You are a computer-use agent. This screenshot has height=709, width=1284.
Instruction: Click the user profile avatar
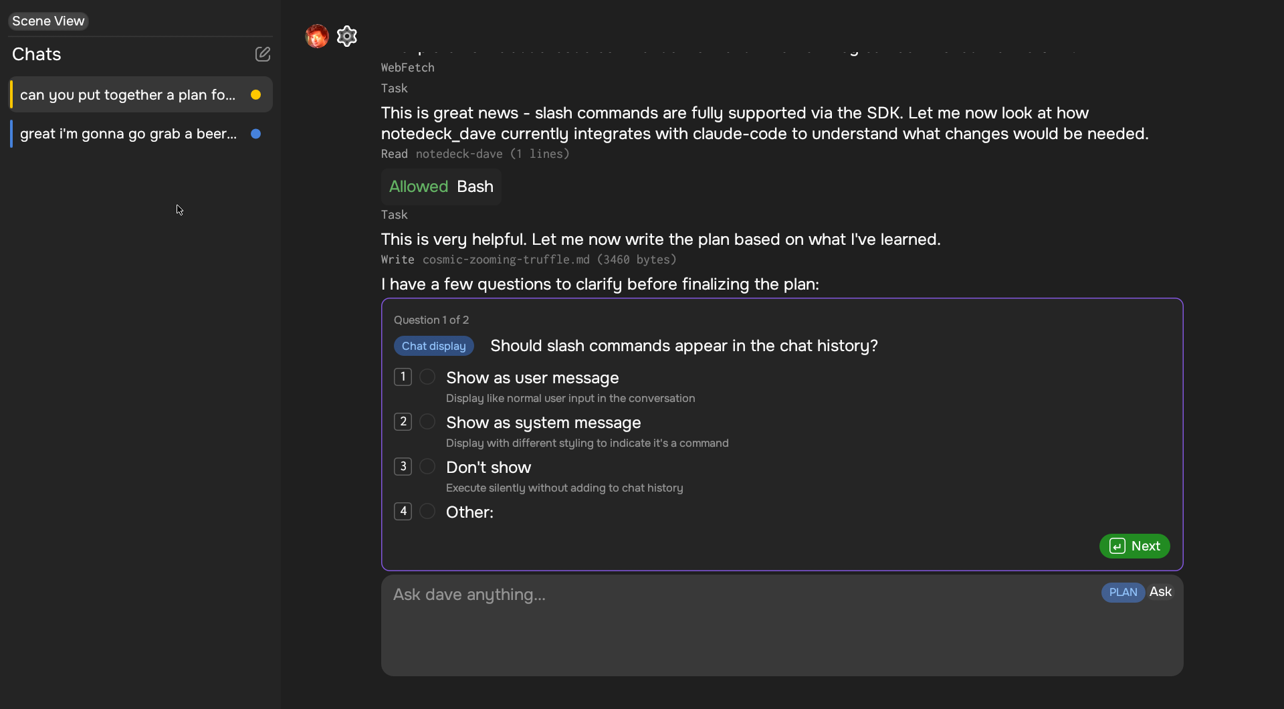(317, 36)
